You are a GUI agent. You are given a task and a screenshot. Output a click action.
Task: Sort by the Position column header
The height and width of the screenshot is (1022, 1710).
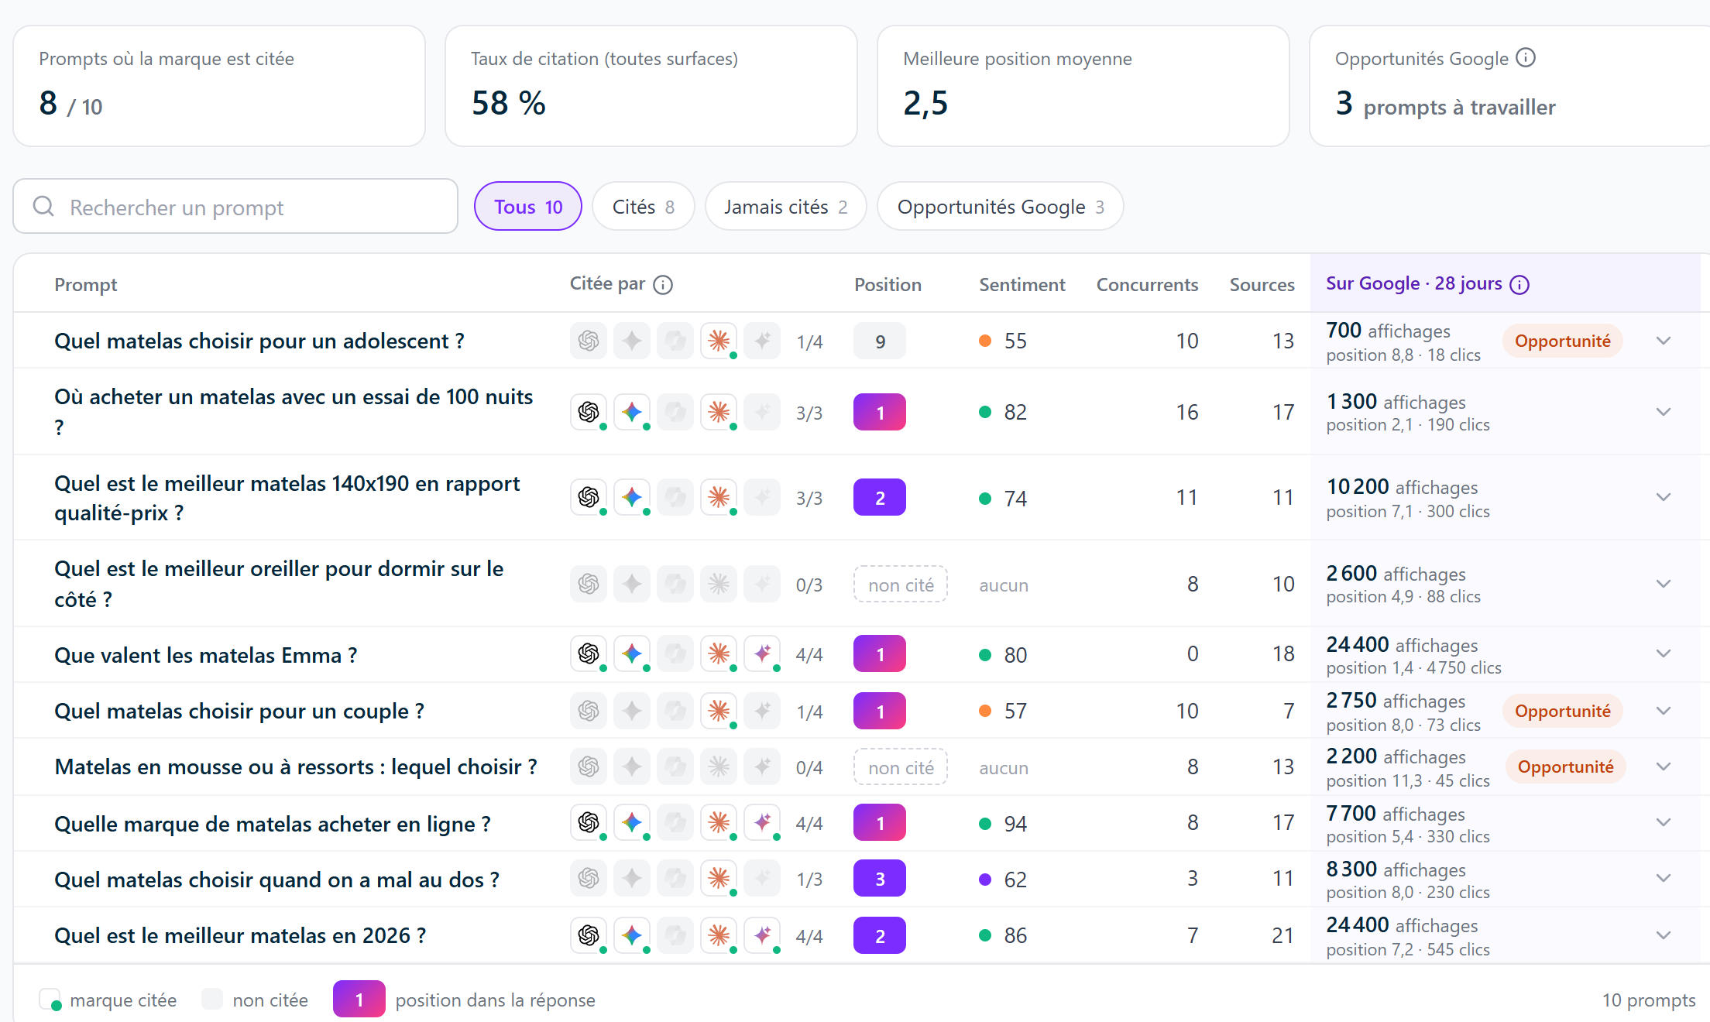(888, 285)
